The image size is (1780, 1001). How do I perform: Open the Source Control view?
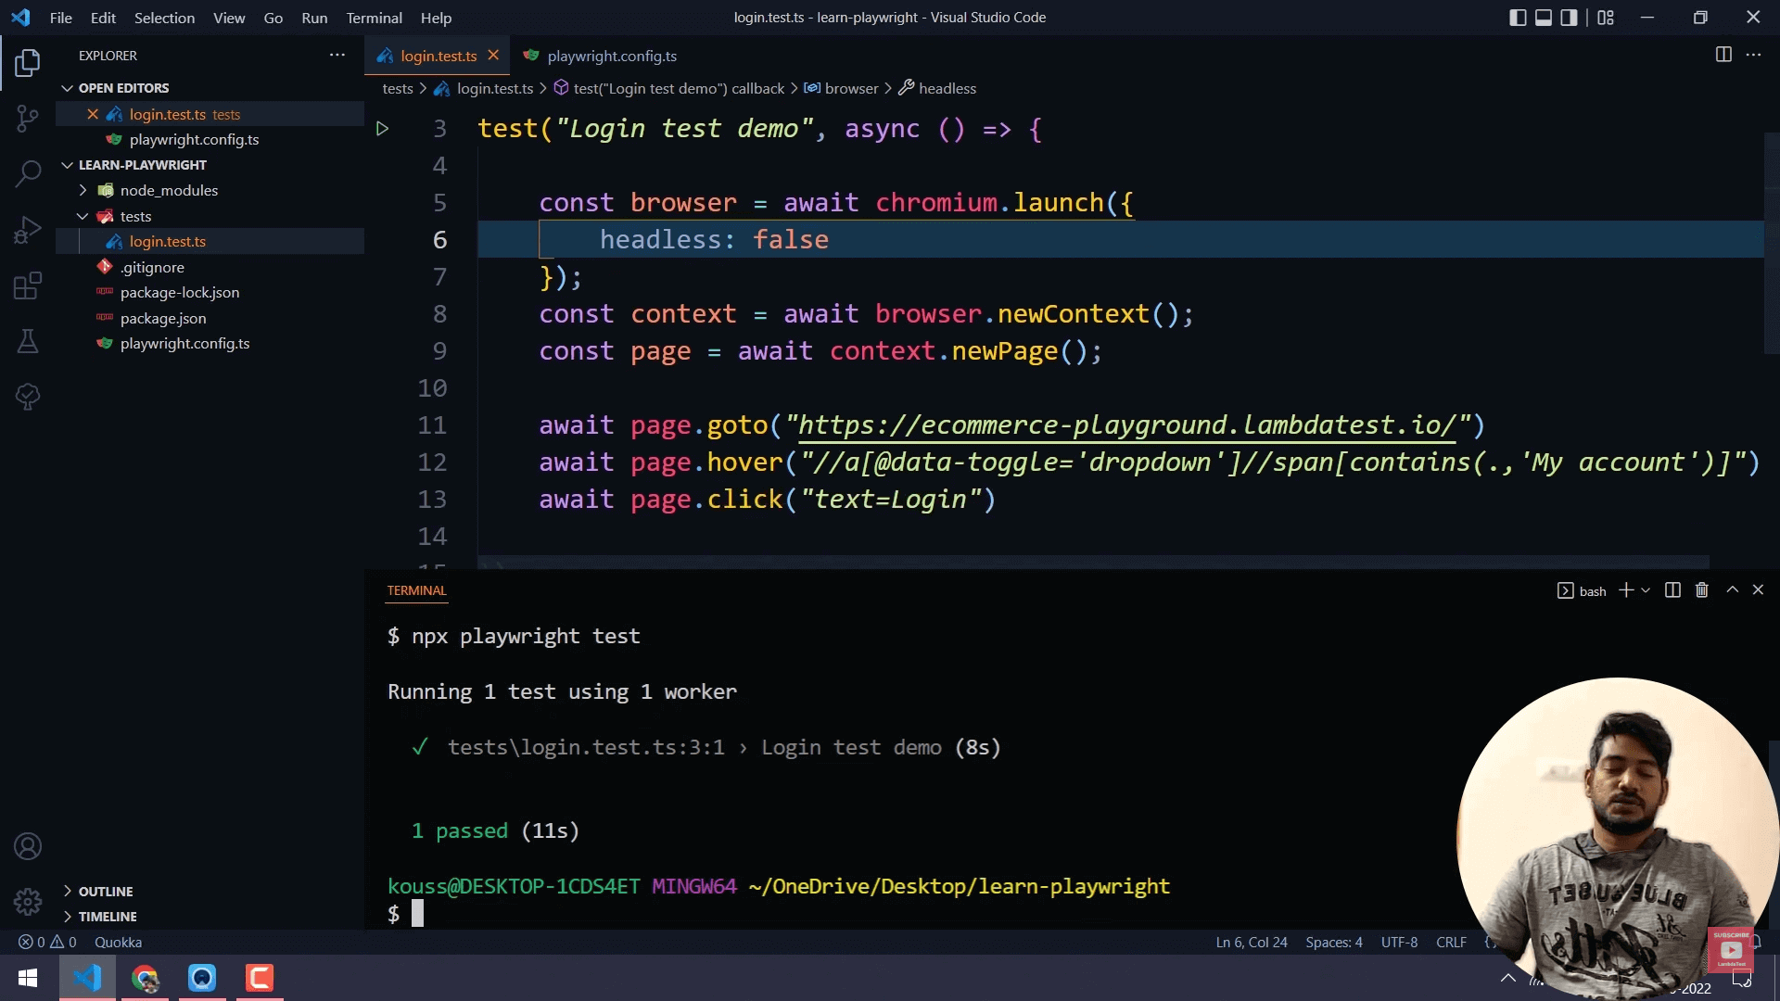click(28, 118)
